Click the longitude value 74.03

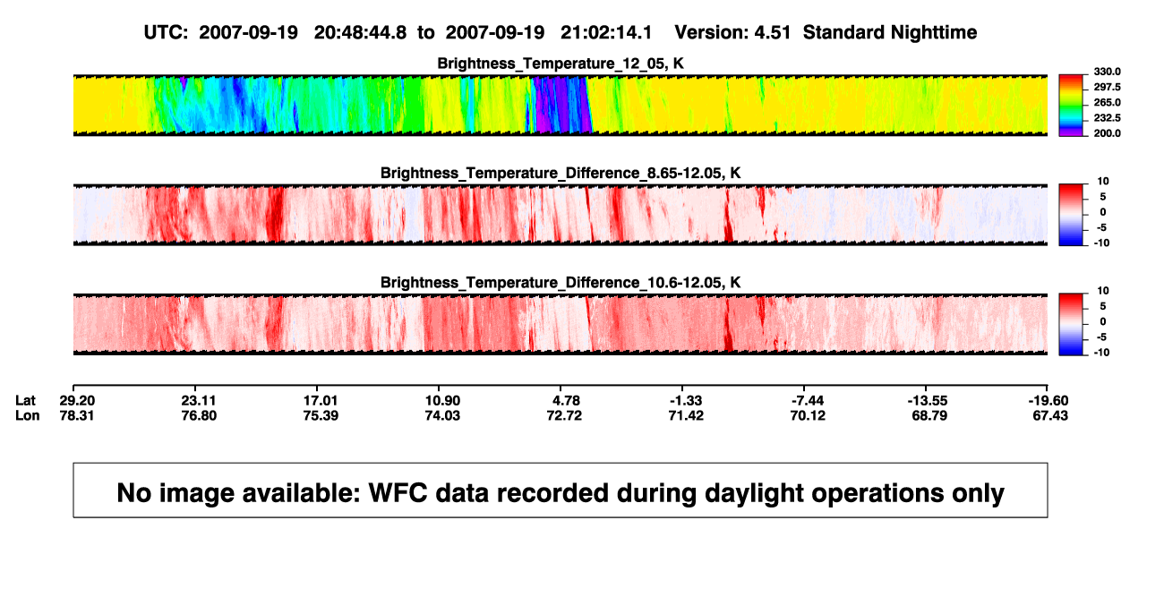[441, 415]
